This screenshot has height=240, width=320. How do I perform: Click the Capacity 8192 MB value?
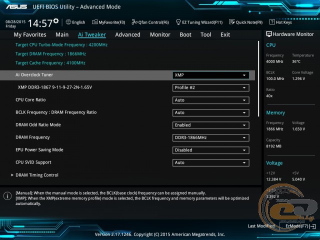click(x=273, y=146)
